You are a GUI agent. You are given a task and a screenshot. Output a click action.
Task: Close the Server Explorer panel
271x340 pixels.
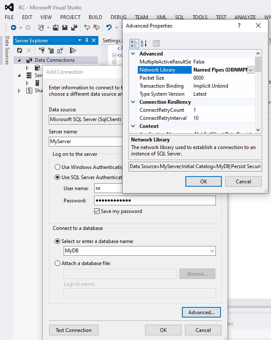94,40
